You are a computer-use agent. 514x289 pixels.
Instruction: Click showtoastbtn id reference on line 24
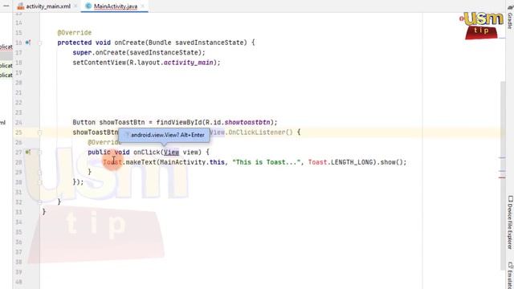point(247,122)
